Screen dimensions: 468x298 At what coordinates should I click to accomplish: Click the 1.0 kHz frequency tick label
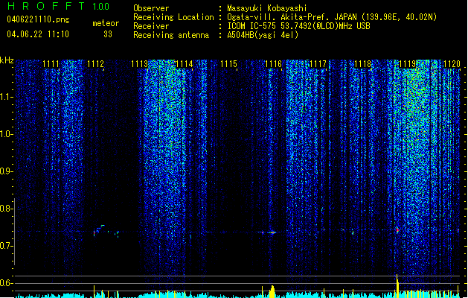pos(6,134)
